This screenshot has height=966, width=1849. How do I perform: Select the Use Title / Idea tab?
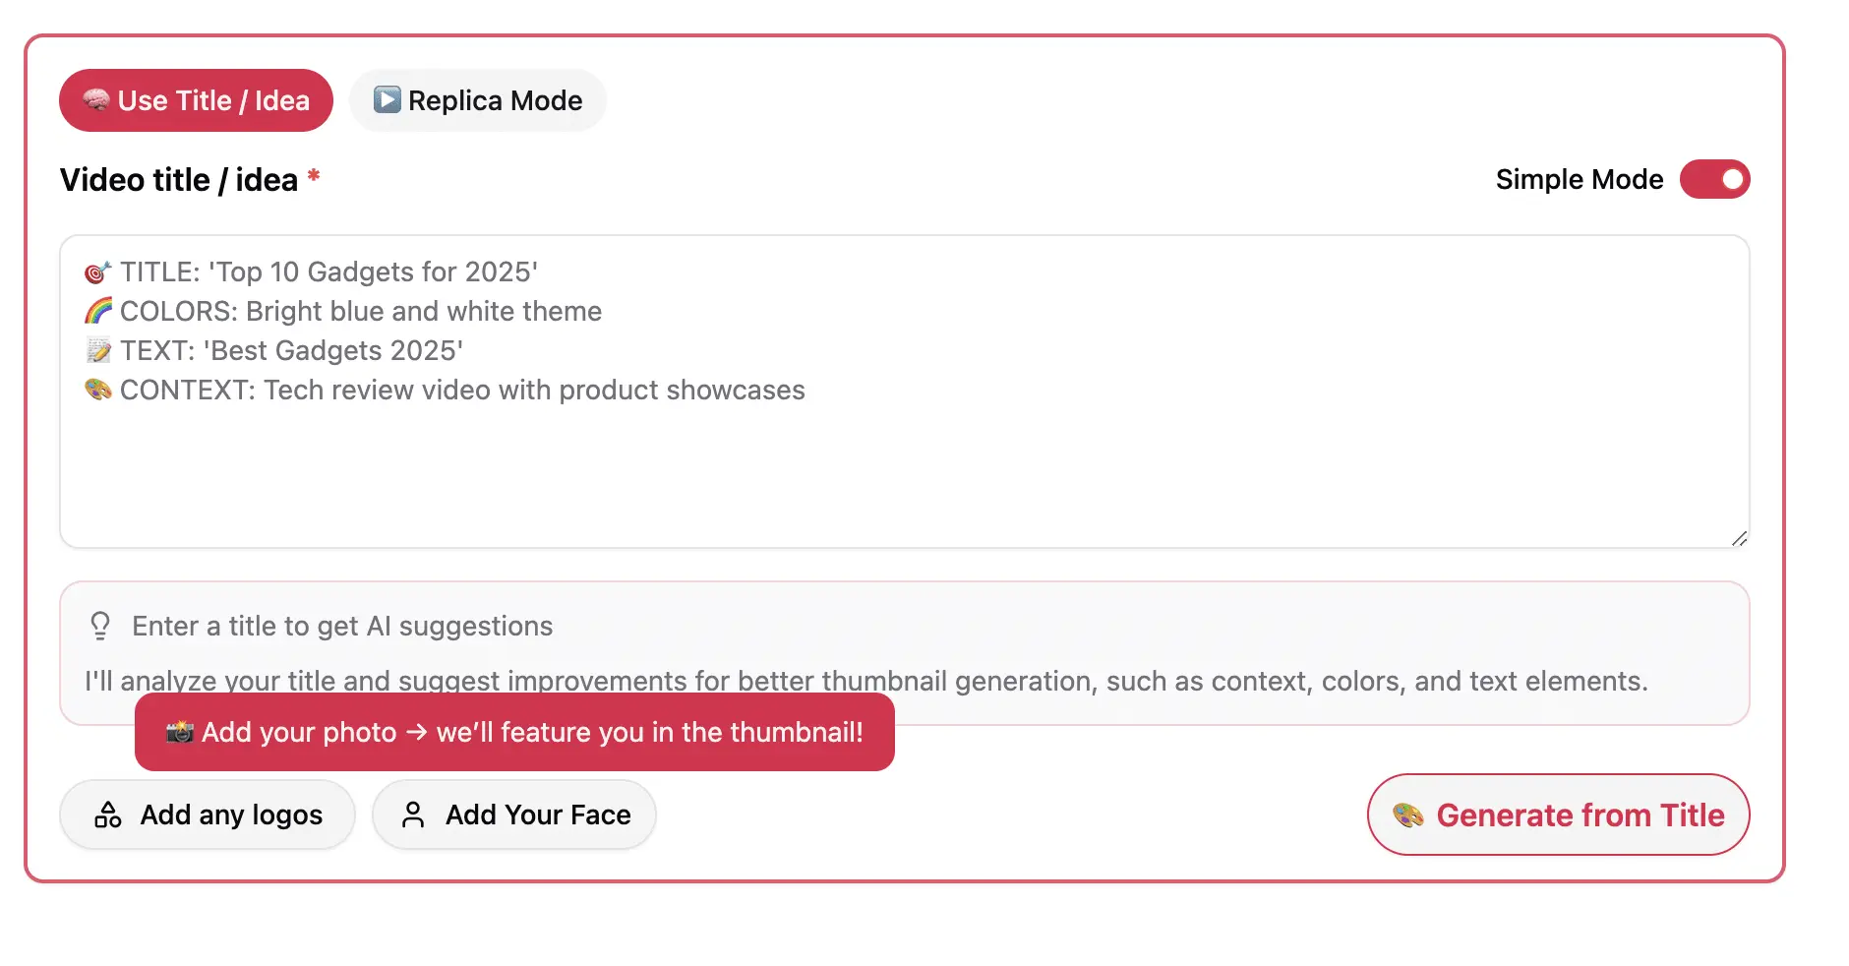[x=196, y=99]
